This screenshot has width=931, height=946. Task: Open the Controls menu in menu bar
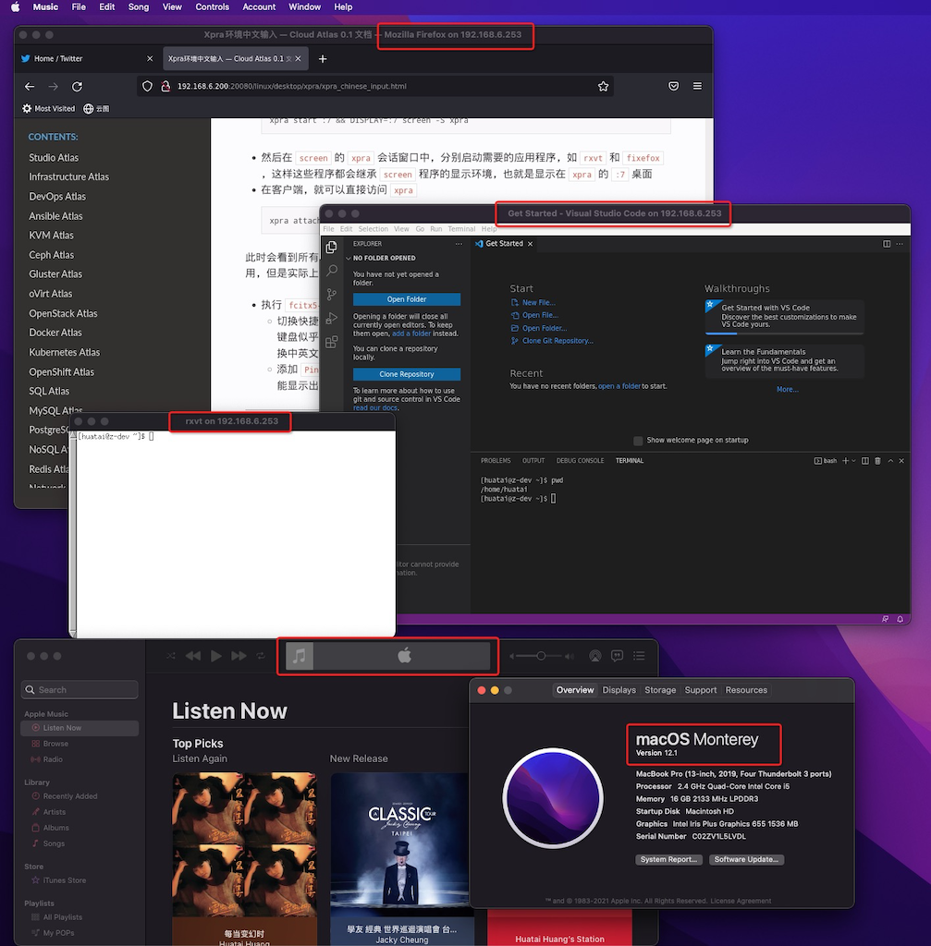click(x=212, y=6)
